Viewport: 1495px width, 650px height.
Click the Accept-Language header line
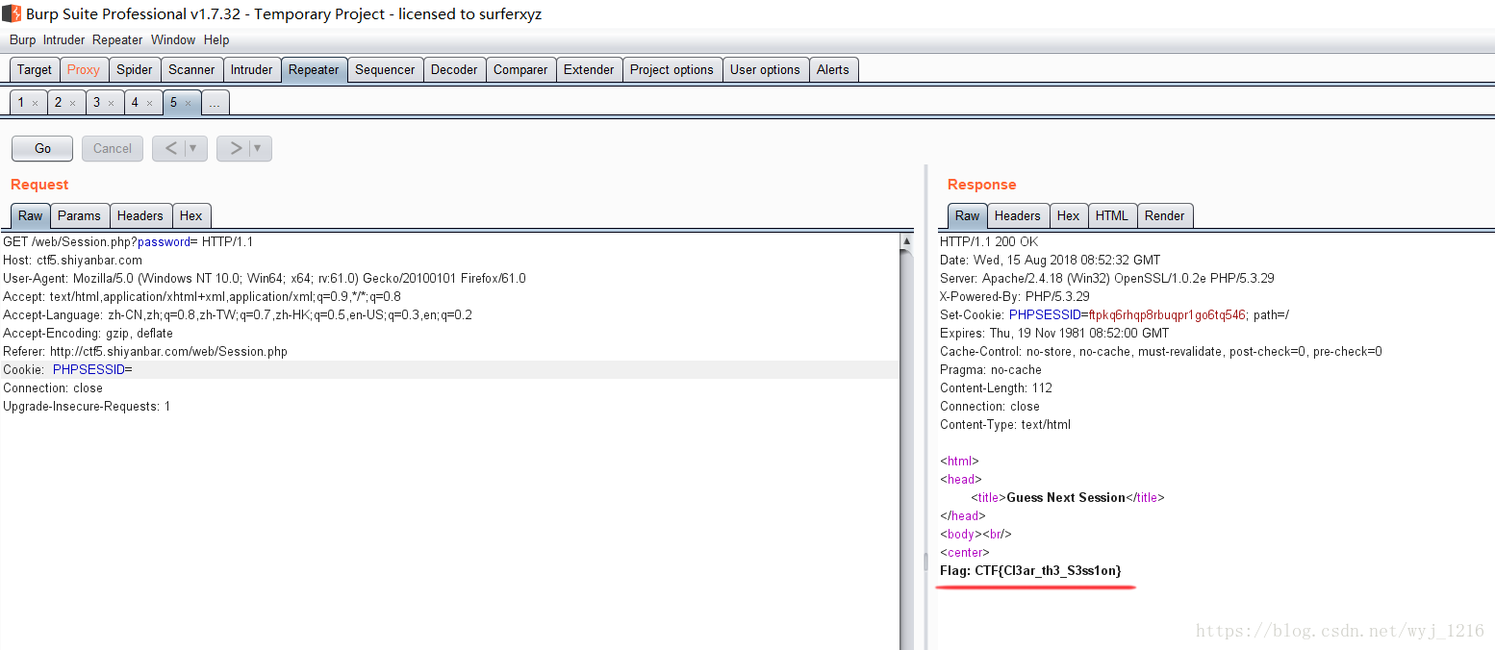pos(238,314)
